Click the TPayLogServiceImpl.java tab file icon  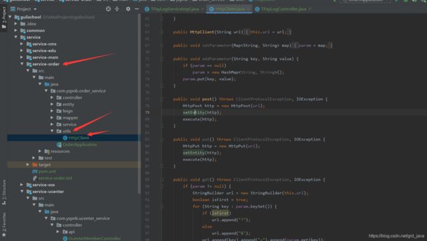(x=146, y=9)
